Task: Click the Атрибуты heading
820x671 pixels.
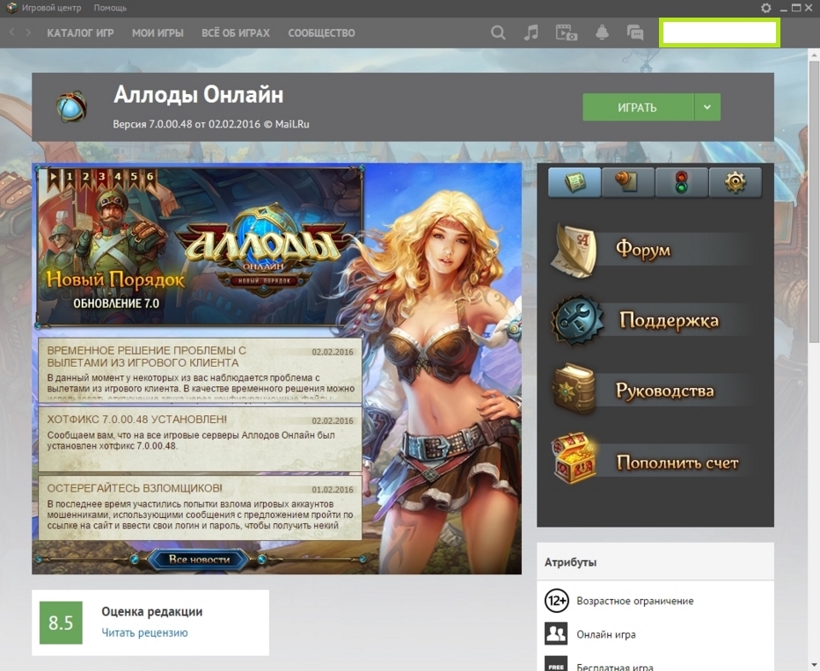Action: point(570,562)
